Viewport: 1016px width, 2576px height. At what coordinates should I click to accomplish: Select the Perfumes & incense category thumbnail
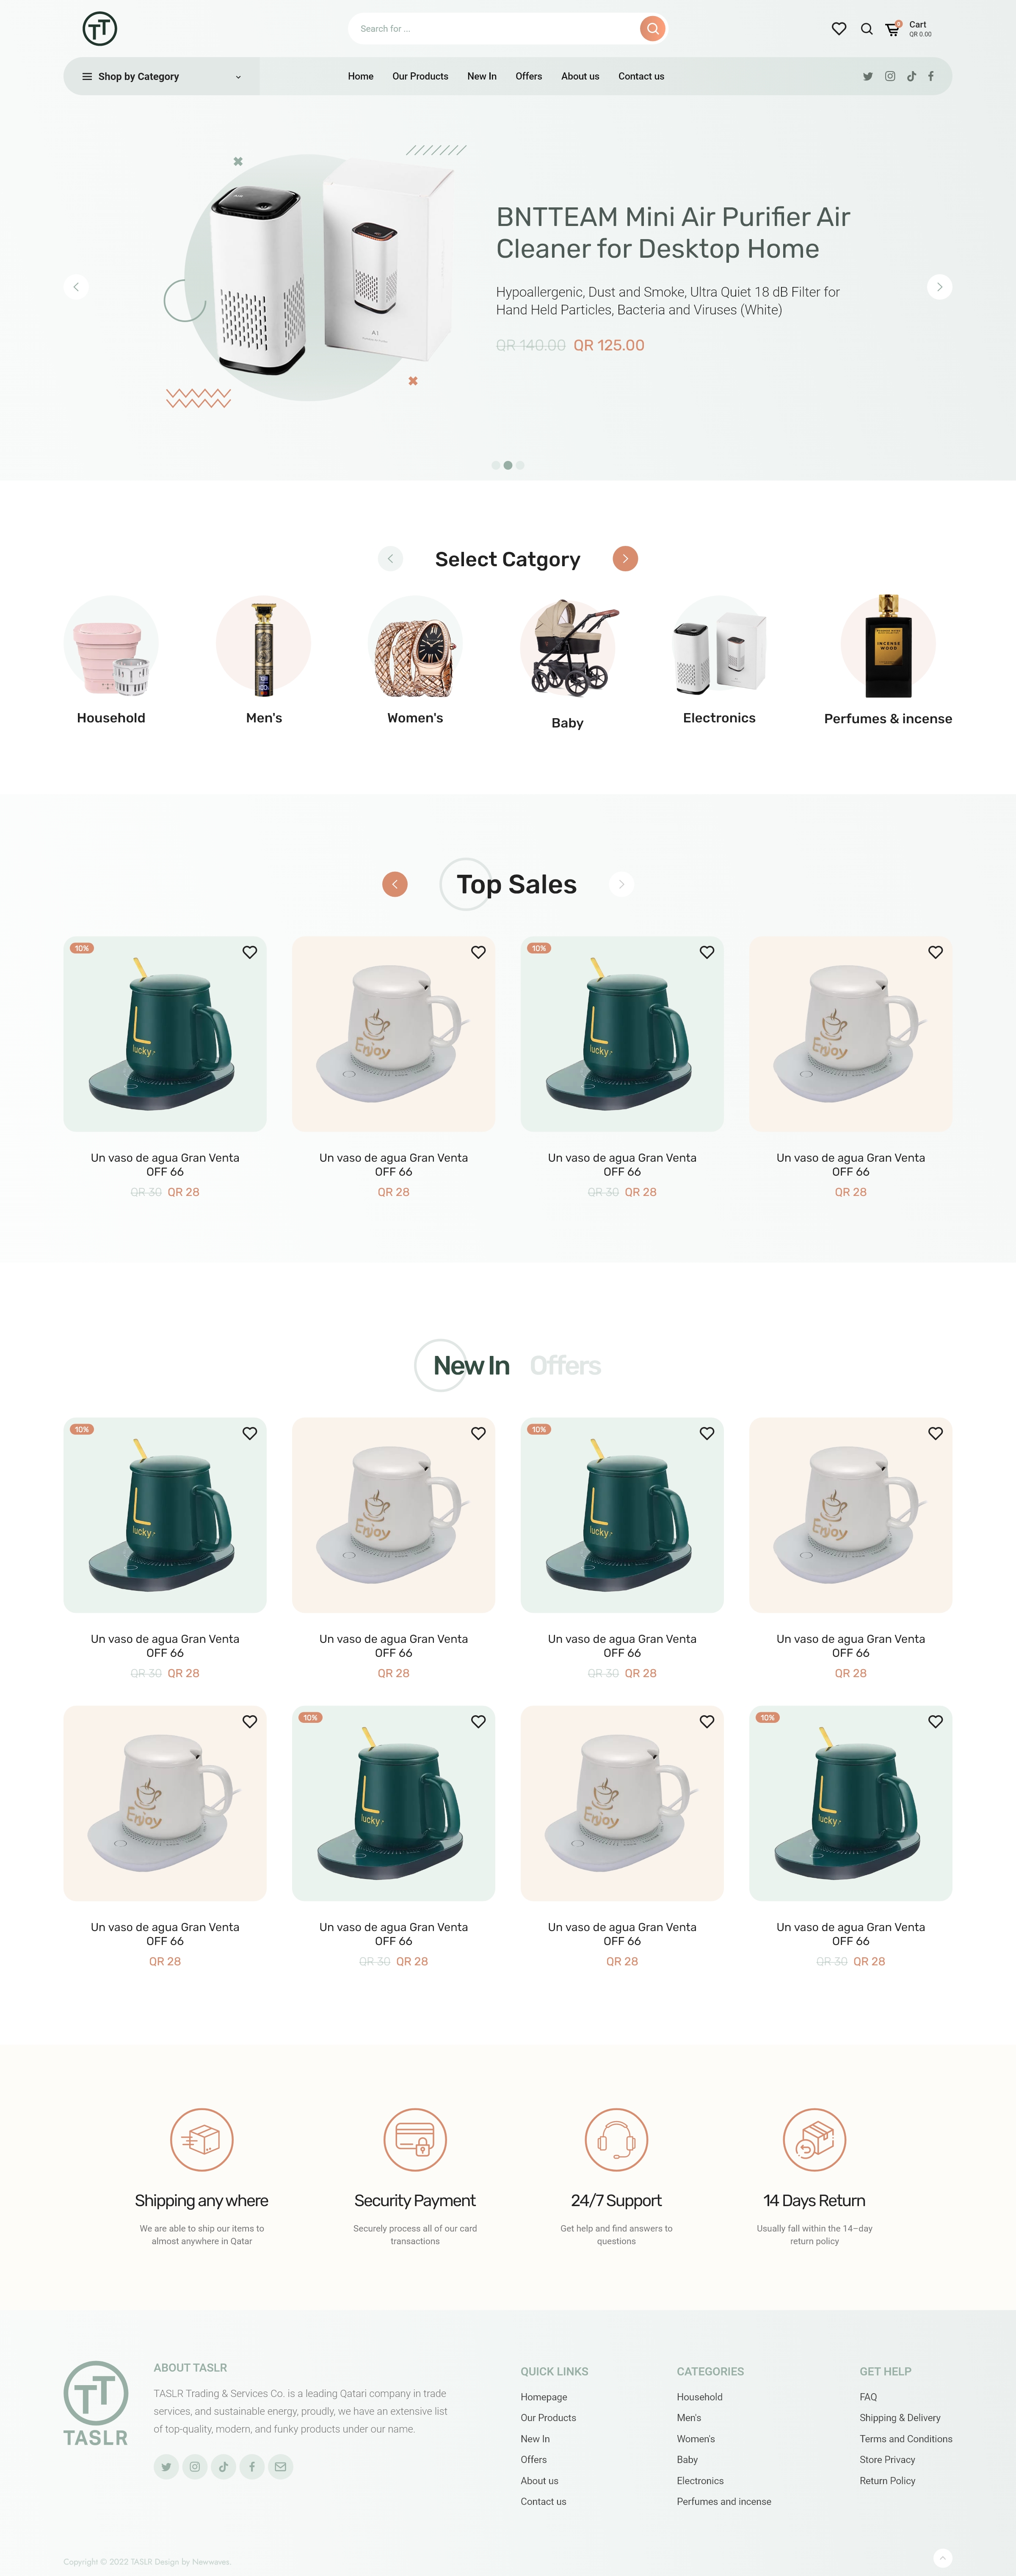coord(888,646)
